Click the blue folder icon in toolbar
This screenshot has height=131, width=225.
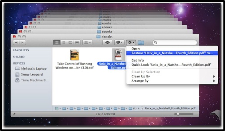click(141, 42)
